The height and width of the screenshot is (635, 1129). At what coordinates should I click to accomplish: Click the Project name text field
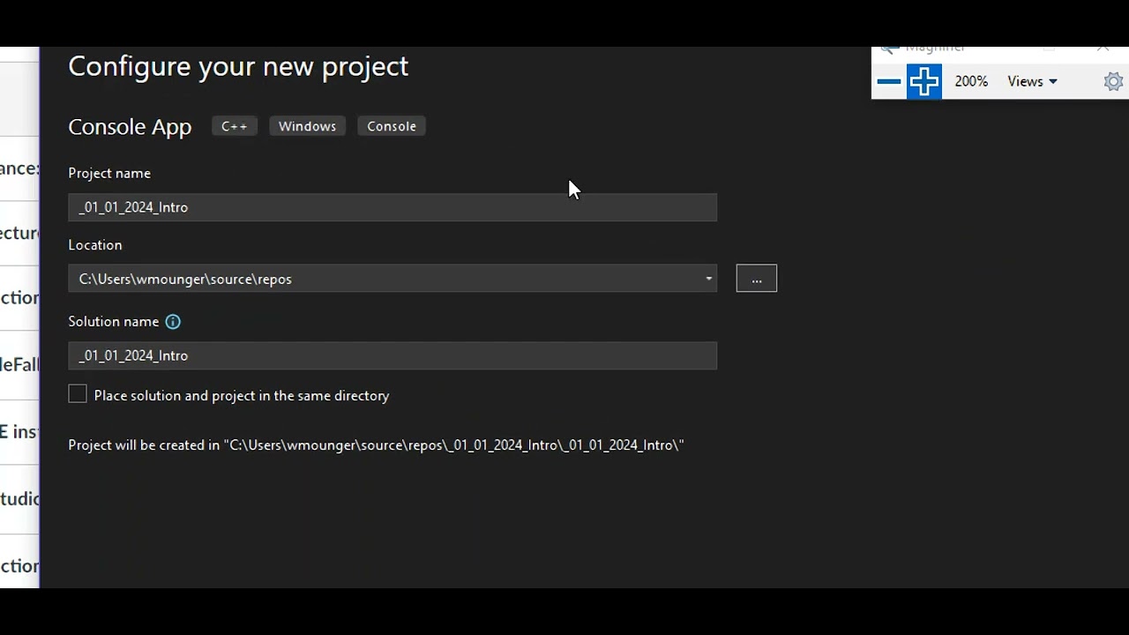click(393, 207)
